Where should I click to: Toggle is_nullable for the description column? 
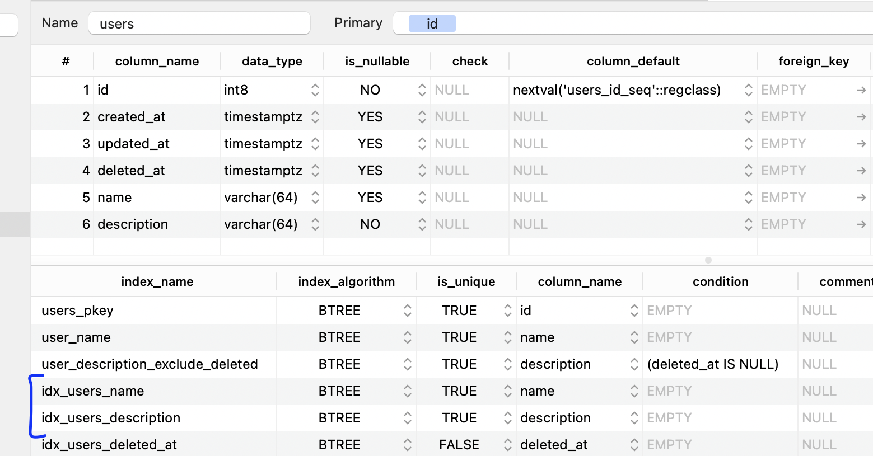[x=421, y=224]
